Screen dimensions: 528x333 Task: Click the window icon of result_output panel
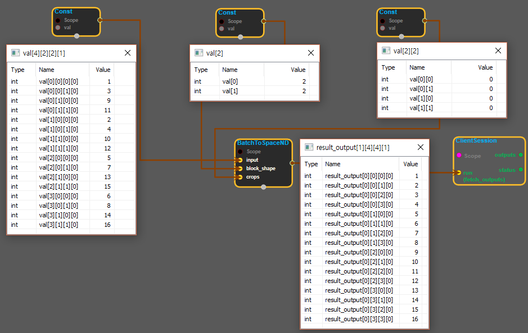point(309,147)
